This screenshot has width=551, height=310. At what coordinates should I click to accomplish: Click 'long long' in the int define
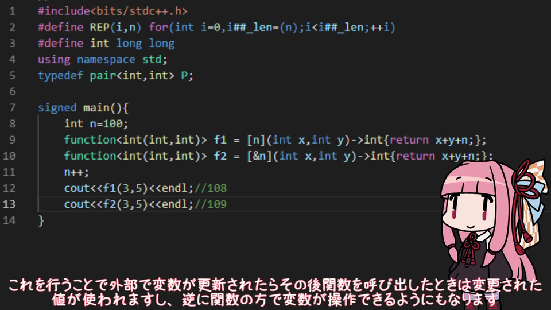pos(145,44)
